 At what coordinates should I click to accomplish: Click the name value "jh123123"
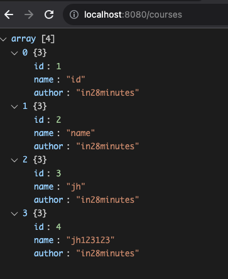(x=90, y=241)
